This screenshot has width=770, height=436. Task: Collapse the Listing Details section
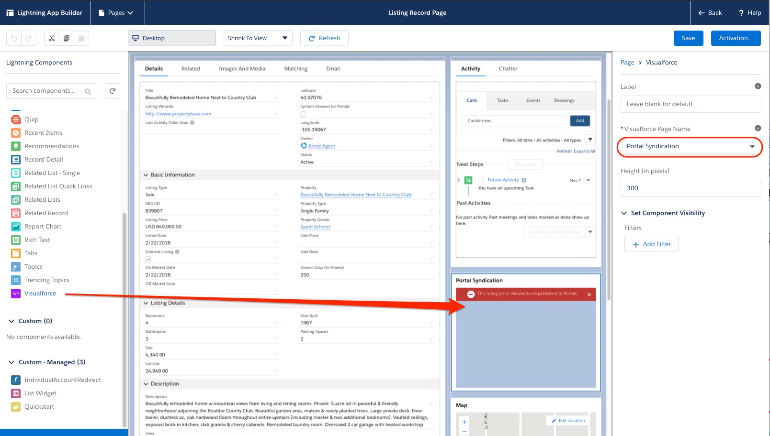146,303
